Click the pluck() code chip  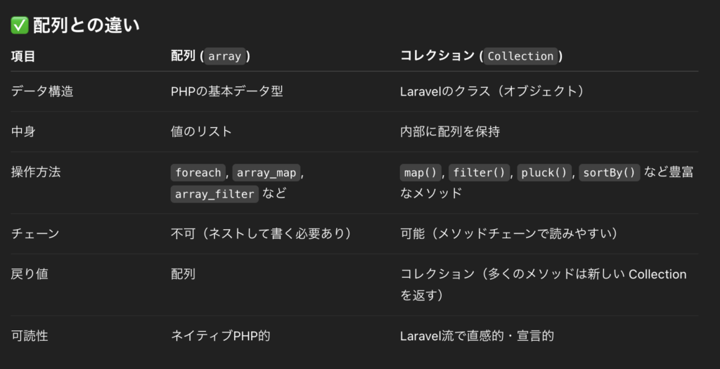click(x=545, y=173)
